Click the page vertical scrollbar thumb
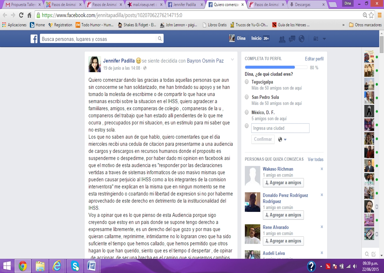The width and height of the screenshot is (384, 273). coord(381,44)
